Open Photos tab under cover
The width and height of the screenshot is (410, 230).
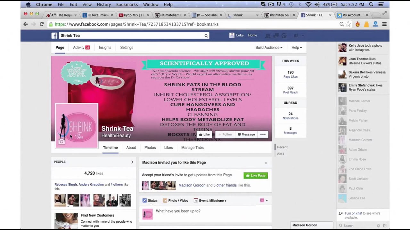150,148
